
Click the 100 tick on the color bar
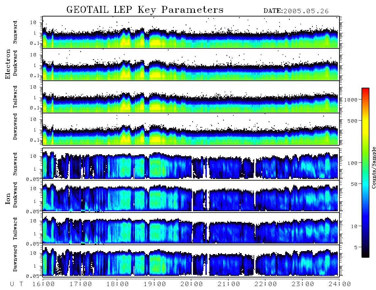[x=352, y=163]
